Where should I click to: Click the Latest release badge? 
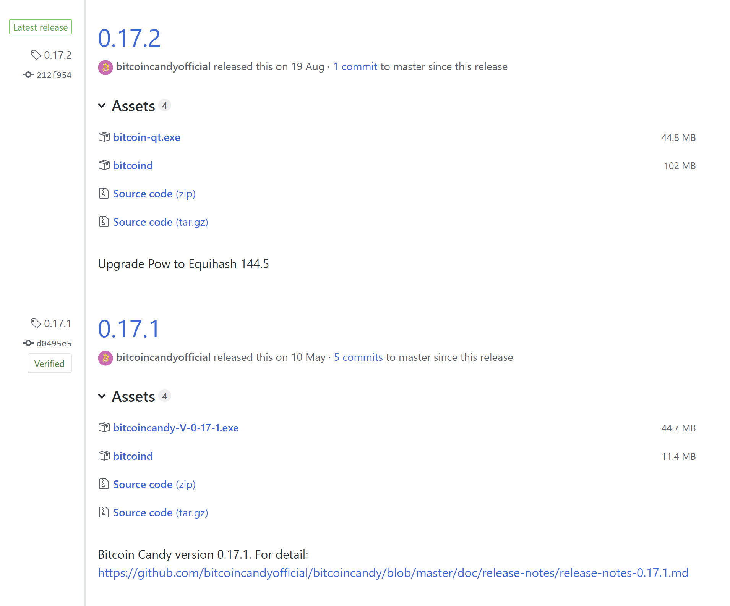pos(41,27)
